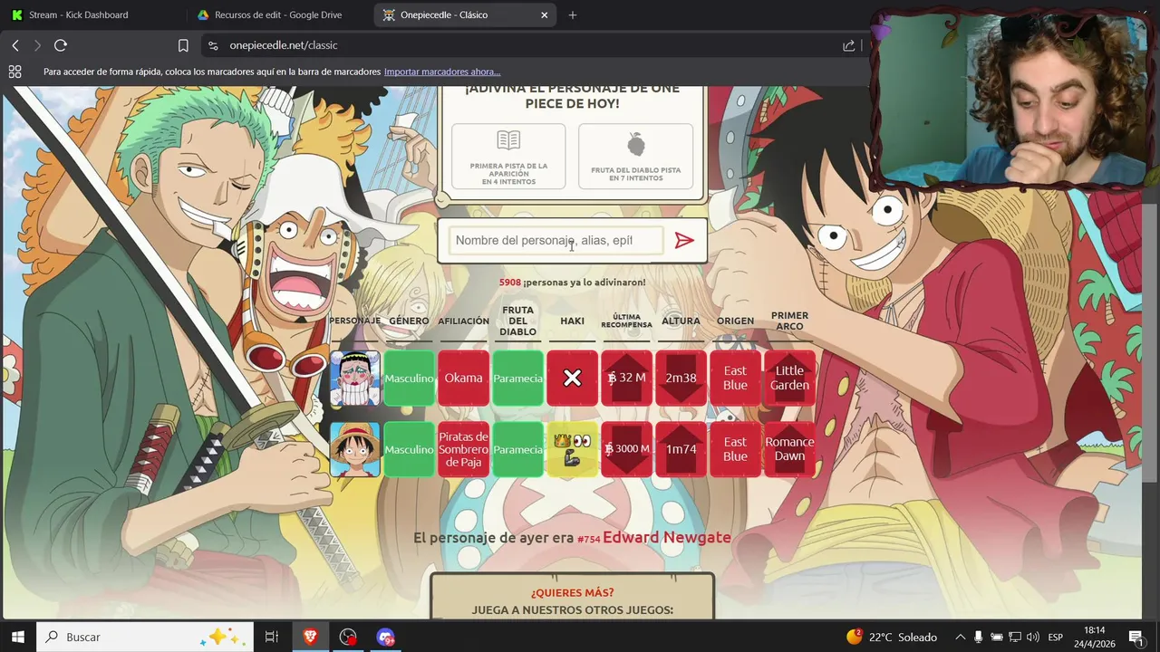Switch to Recursos de edit Google Drive tab

point(279,15)
